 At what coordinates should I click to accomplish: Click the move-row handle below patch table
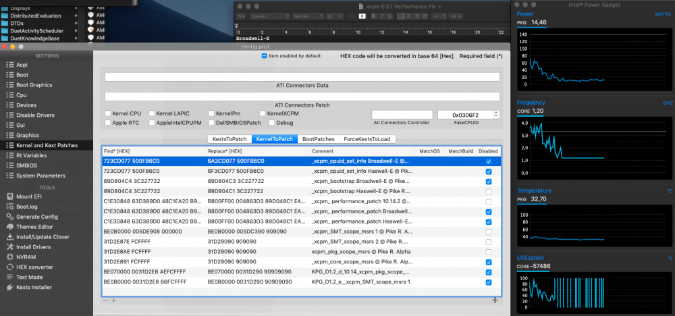click(x=495, y=300)
